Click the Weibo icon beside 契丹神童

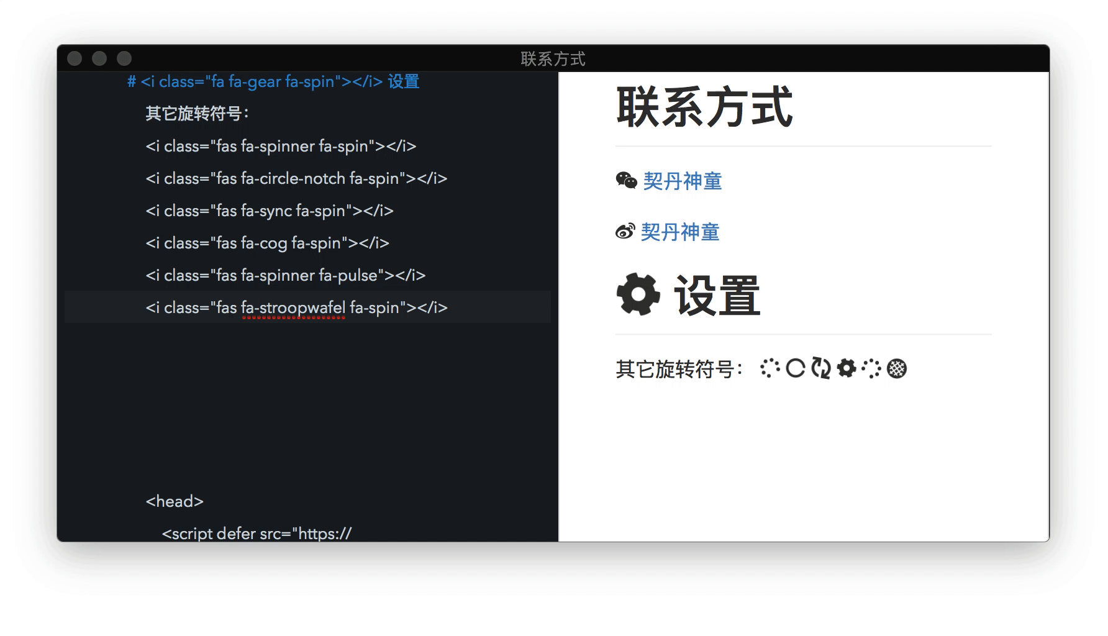[625, 231]
